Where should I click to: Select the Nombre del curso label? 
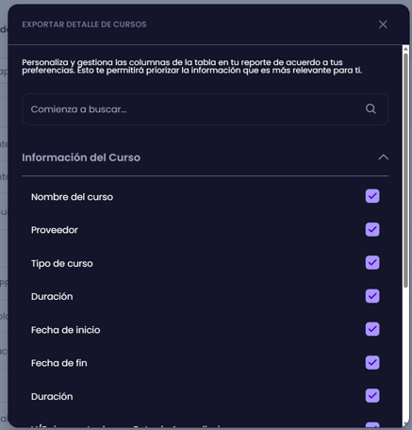(x=72, y=197)
